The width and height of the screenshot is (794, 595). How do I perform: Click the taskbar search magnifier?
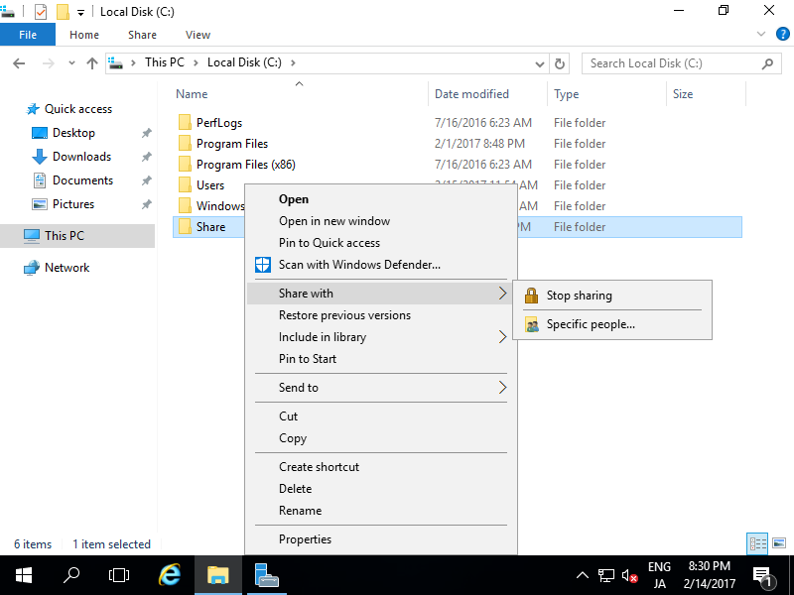[71, 574]
